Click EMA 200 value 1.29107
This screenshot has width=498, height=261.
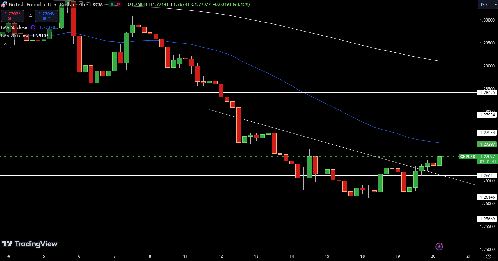coord(40,36)
